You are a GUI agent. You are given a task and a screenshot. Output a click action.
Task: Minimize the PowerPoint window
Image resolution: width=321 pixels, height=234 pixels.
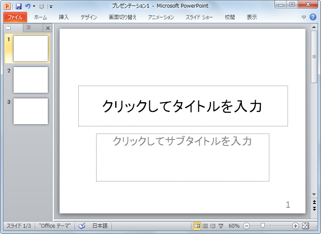point(281,5)
